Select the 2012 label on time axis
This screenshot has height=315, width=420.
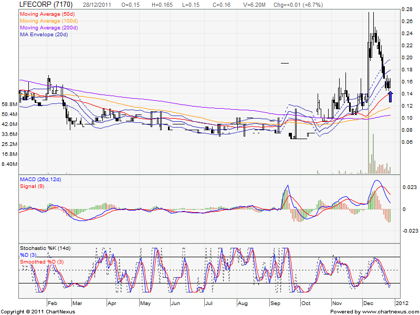pos(401,303)
